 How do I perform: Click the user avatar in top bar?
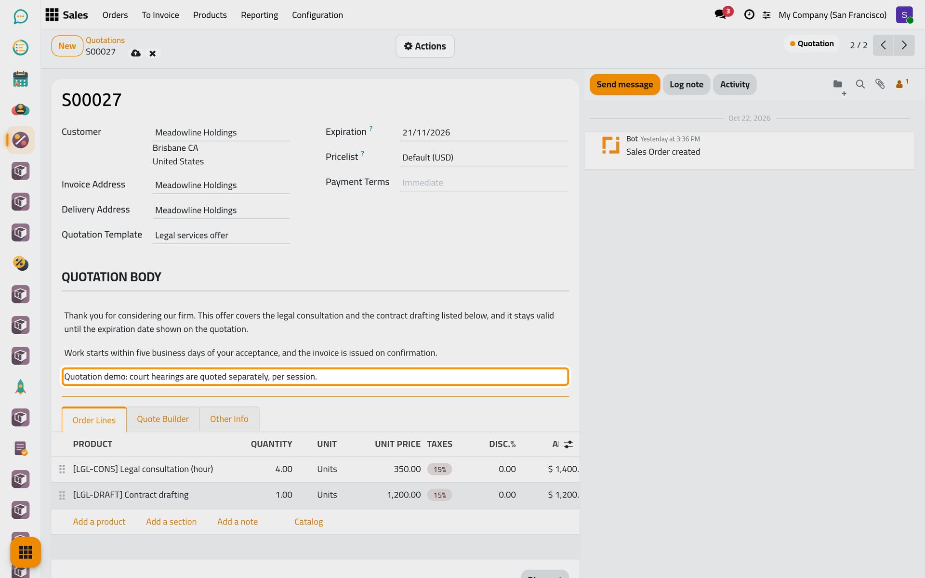coord(904,15)
